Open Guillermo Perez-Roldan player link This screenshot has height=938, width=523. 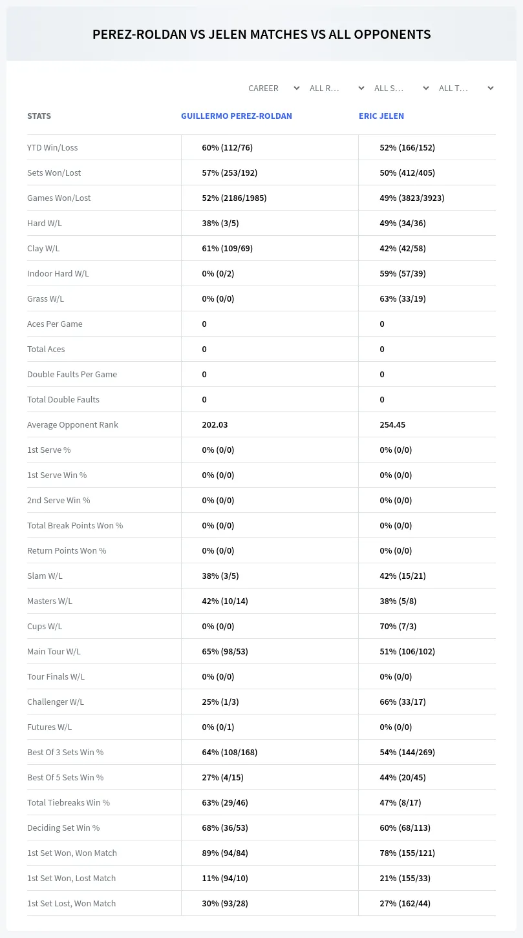(237, 116)
